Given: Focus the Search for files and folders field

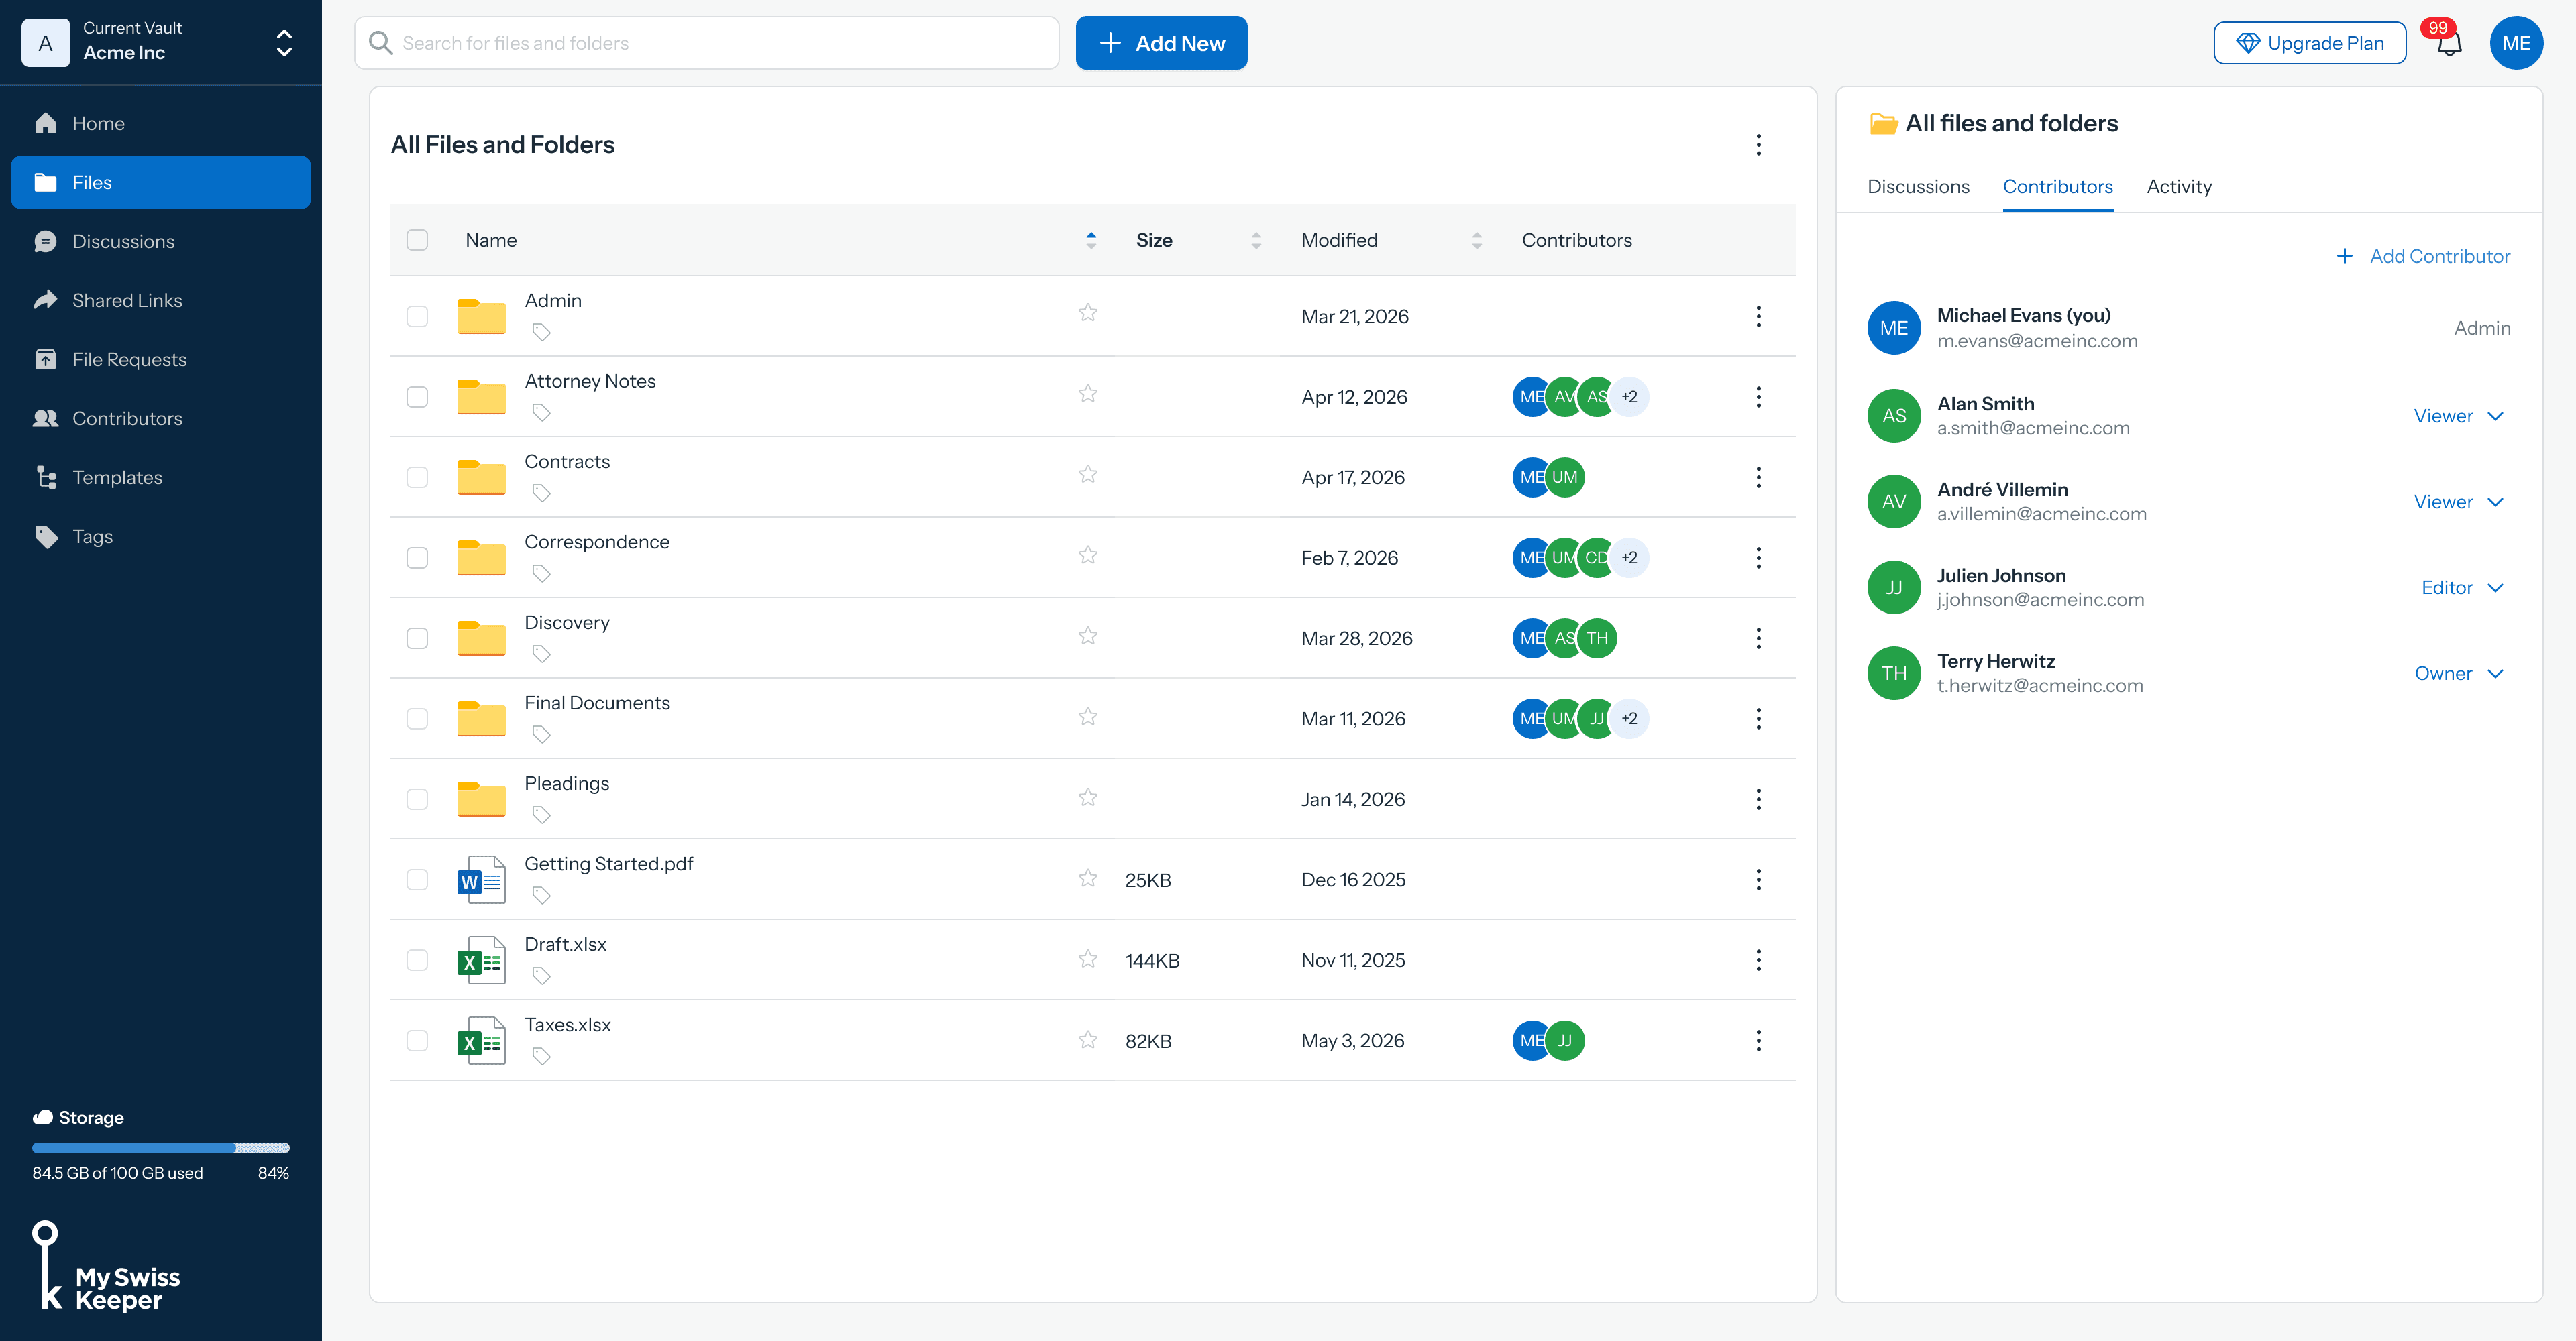Looking at the screenshot, I should tap(707, 43).
